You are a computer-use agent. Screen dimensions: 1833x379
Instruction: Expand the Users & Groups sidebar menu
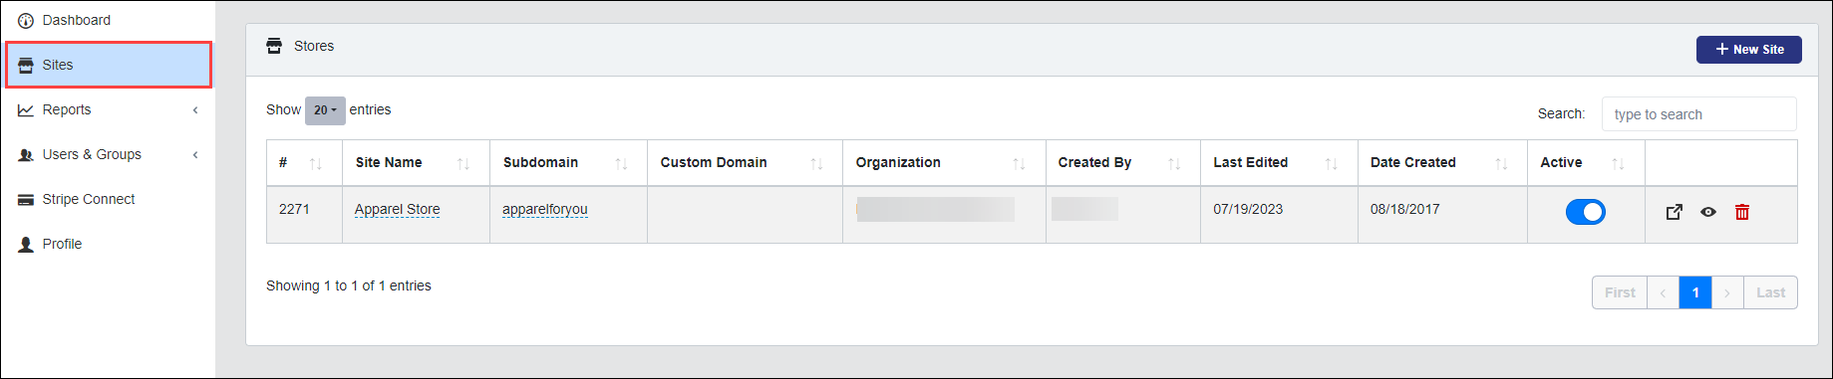click(108, 154)
